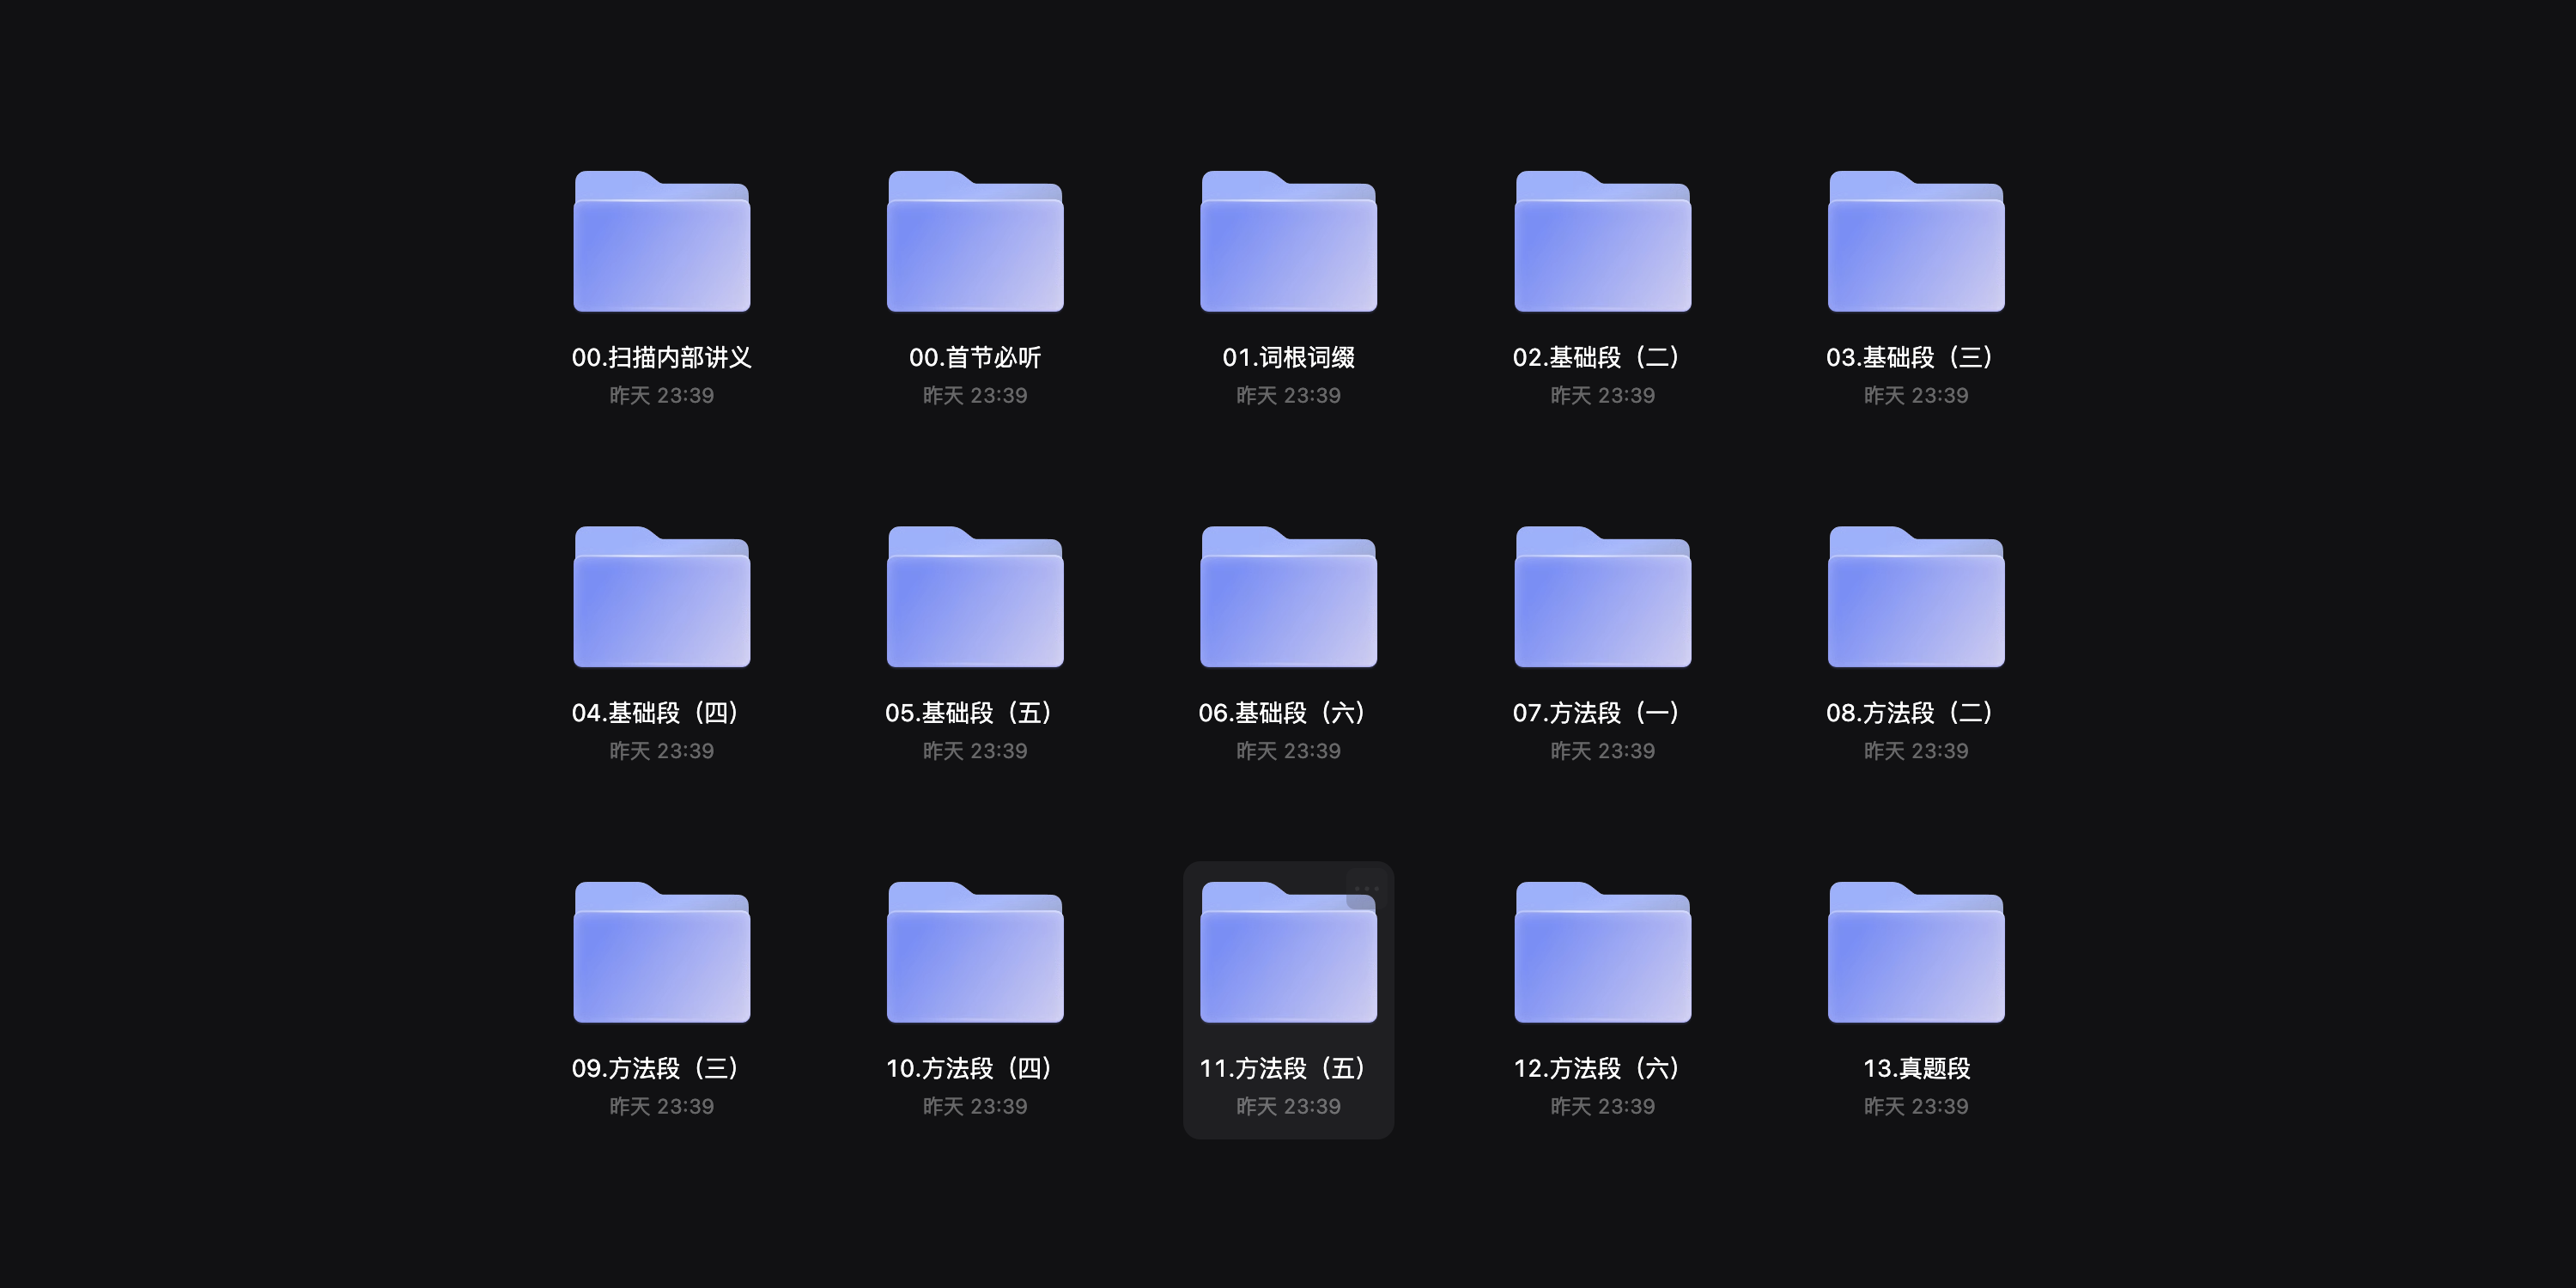Click the timestamp under 01.词根词缀
This screenshot has width=2576, height=1288.
pos(1288,396)
